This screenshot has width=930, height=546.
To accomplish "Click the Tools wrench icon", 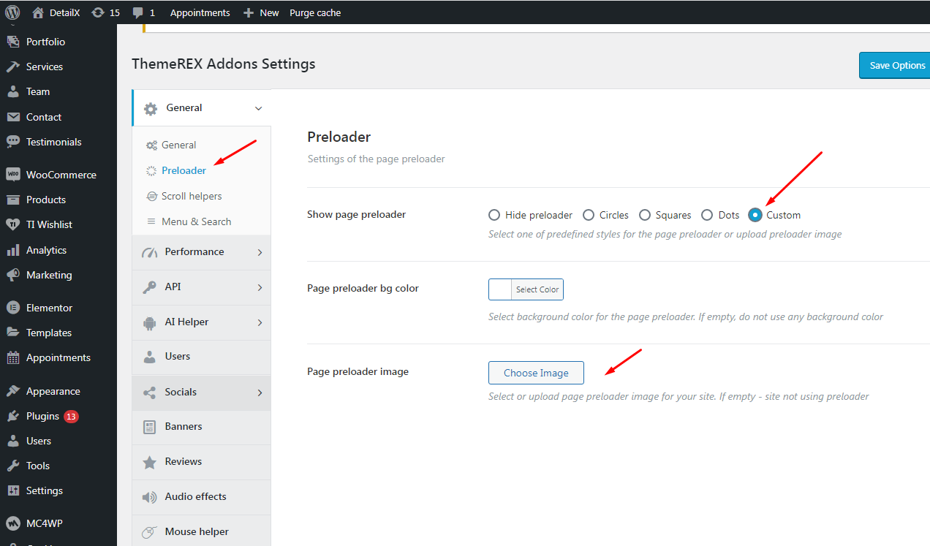I will point(13,466).
